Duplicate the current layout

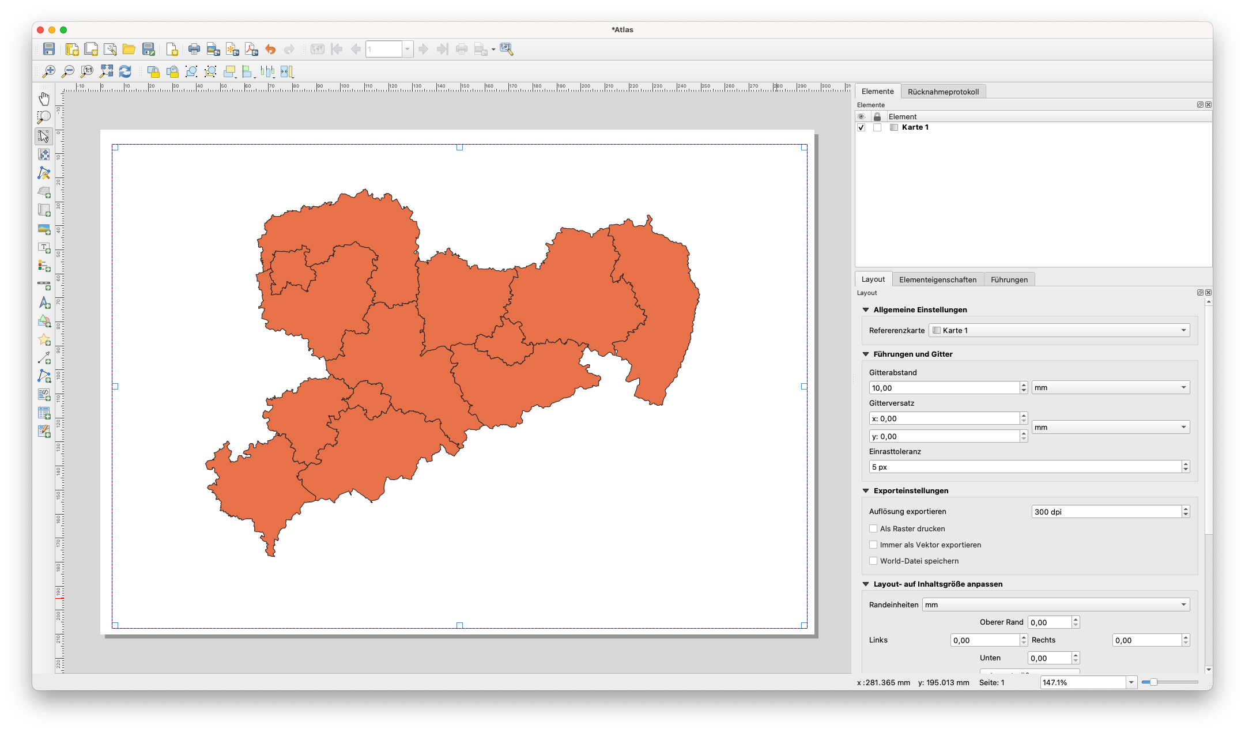91,49
